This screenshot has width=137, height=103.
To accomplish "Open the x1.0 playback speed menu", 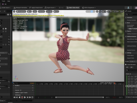I will [56, 11].
